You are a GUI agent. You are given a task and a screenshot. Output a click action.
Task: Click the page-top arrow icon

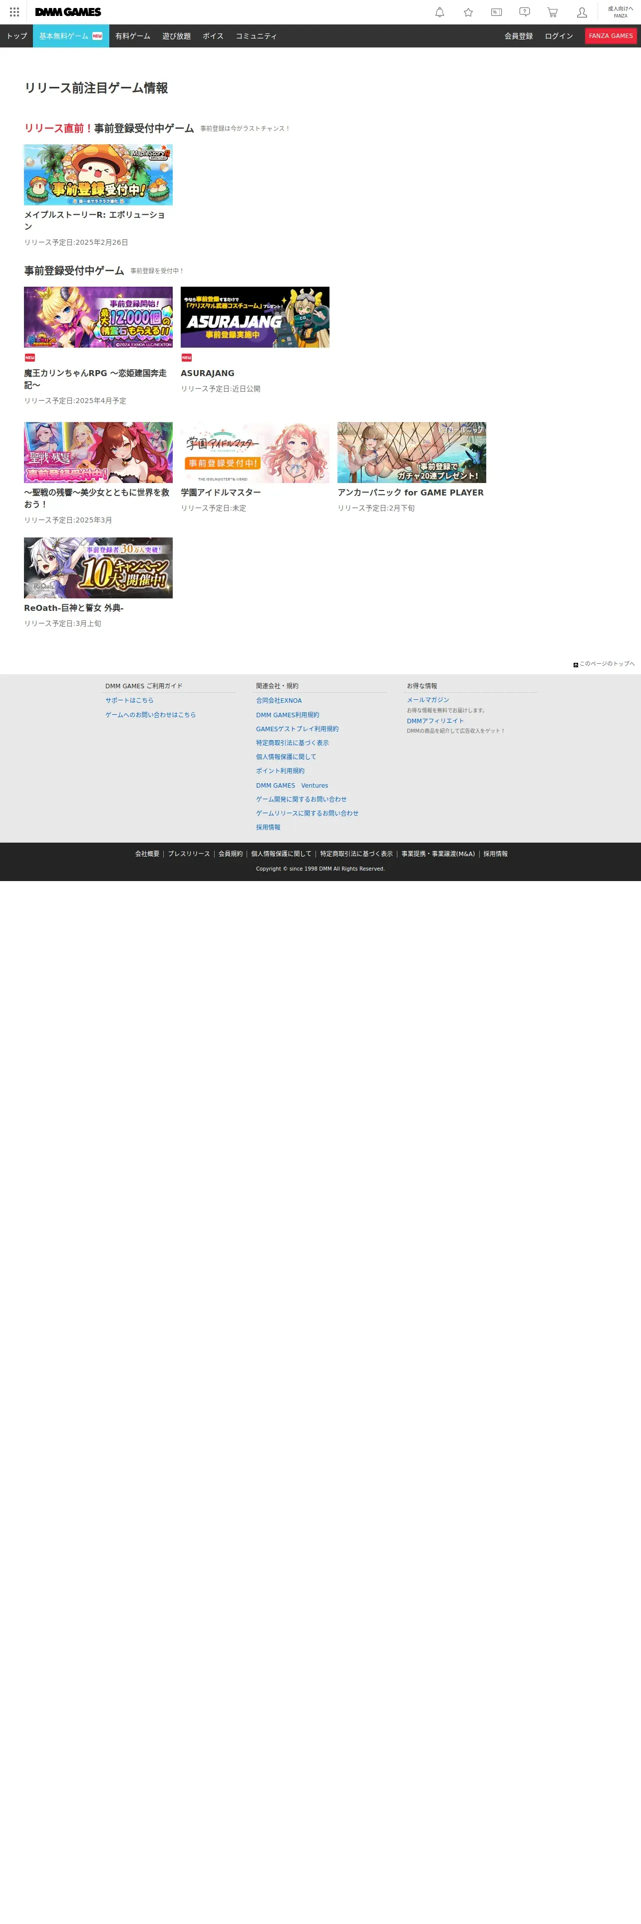coord(575,665)
